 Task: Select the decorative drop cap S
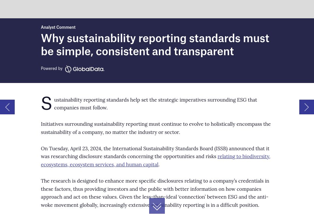click(x=46, y=103)
